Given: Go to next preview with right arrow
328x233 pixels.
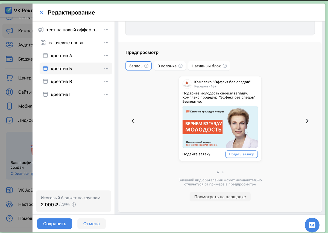Looking at the screenshot, I should click(307, 121).
